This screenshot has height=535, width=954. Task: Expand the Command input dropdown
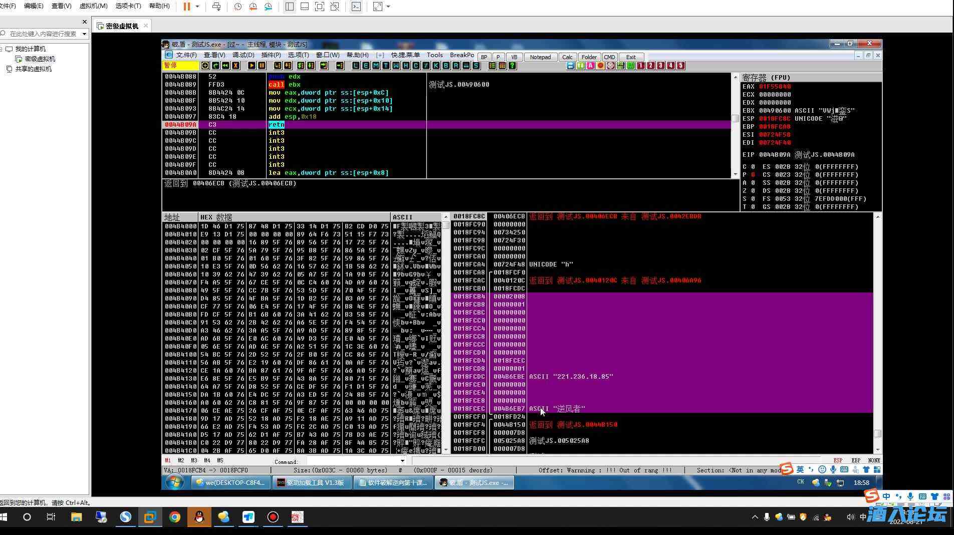click(x=402, y=461)
